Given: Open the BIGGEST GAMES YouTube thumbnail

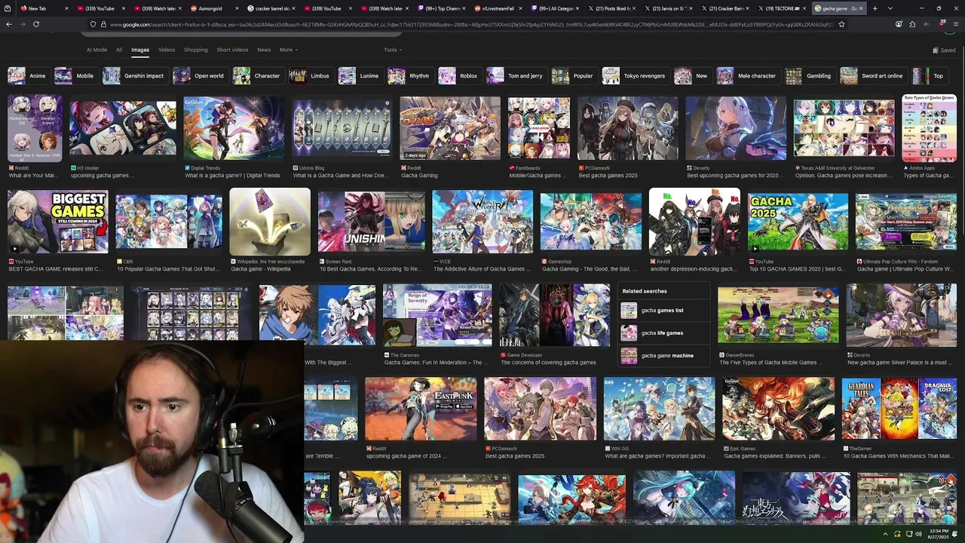Looking at the screenshot, I should click(x=58, y=222).
